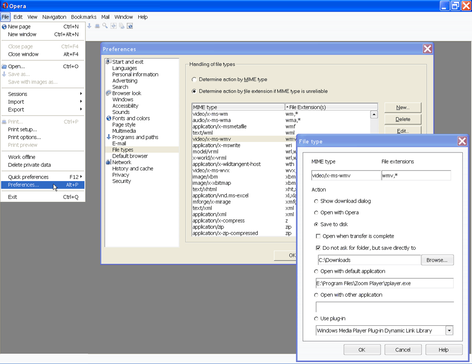
Task: Click the Browser look category icon
Action: click(108, 93)
